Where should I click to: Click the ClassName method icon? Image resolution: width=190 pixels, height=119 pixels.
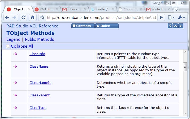click(15, 67)
